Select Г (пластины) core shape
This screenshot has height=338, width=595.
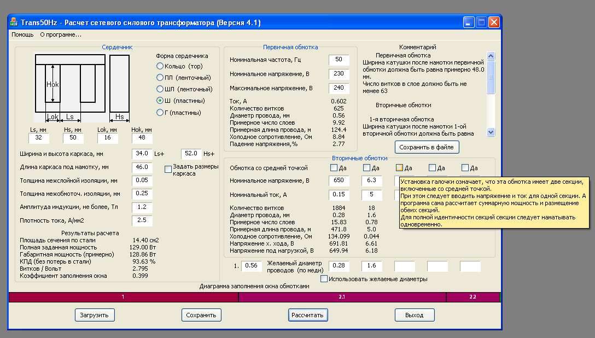pyautogui.click(x=160, y=113)
